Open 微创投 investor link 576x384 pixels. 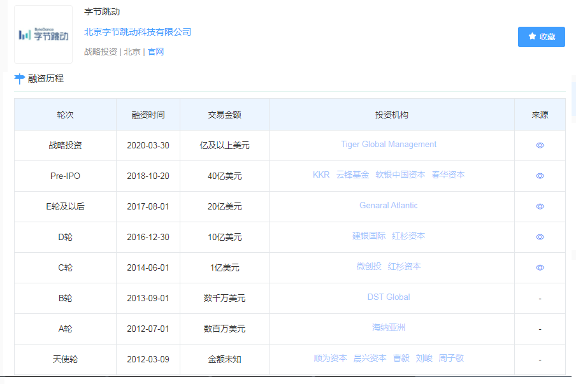(369, 266)
